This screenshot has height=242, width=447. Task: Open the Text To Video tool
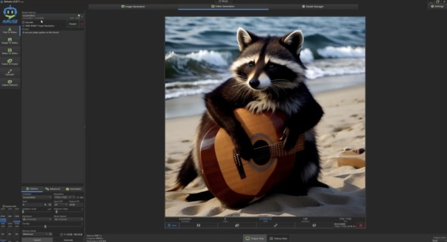(9, 30)
